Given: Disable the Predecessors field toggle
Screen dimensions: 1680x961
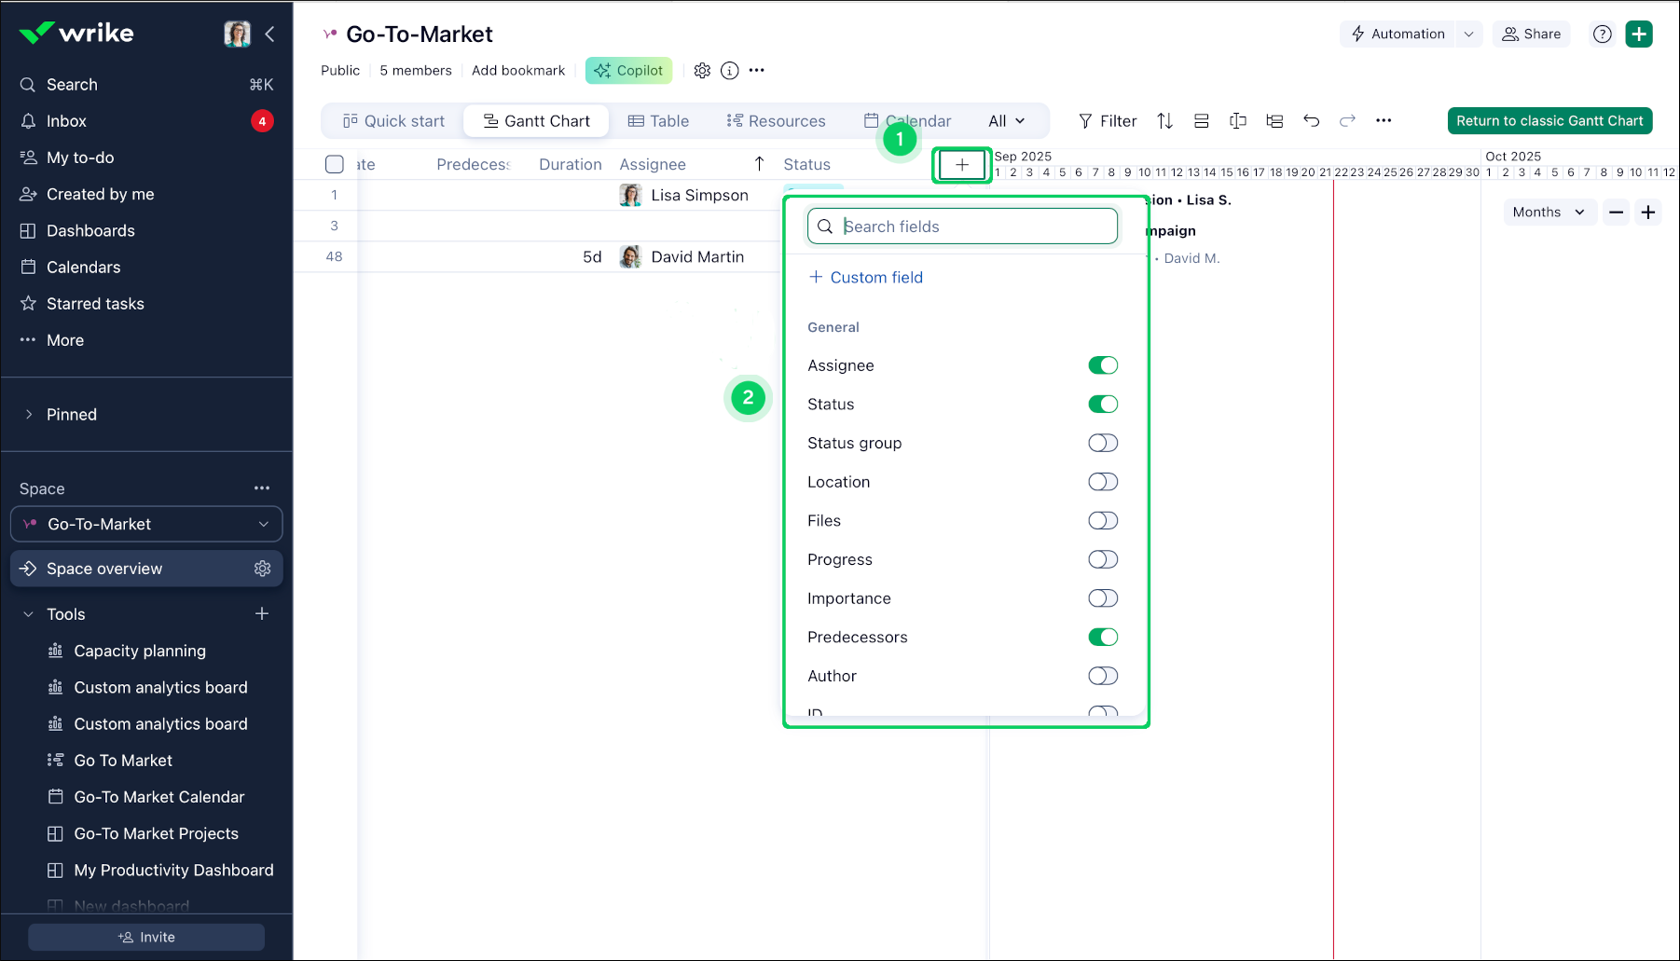Looking at the screenshot, I should 1103,637.
